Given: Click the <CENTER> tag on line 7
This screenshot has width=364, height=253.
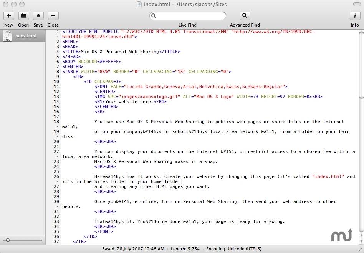Looking at the screenshot, I should pyautogui.click(x=73, y=67).
